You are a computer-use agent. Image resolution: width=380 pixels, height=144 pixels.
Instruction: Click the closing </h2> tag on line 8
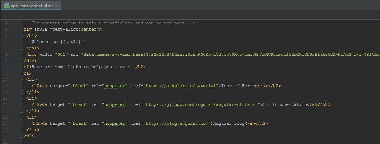click(140, 67)
